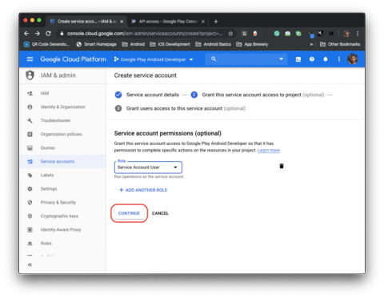
Task: Open the iOS Development bookmarks folder
Action: pos(170,44)
